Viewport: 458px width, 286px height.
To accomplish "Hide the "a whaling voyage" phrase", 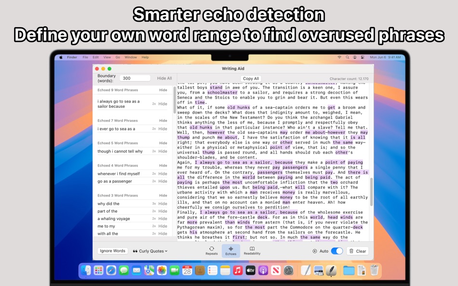I will click(162, 218).
